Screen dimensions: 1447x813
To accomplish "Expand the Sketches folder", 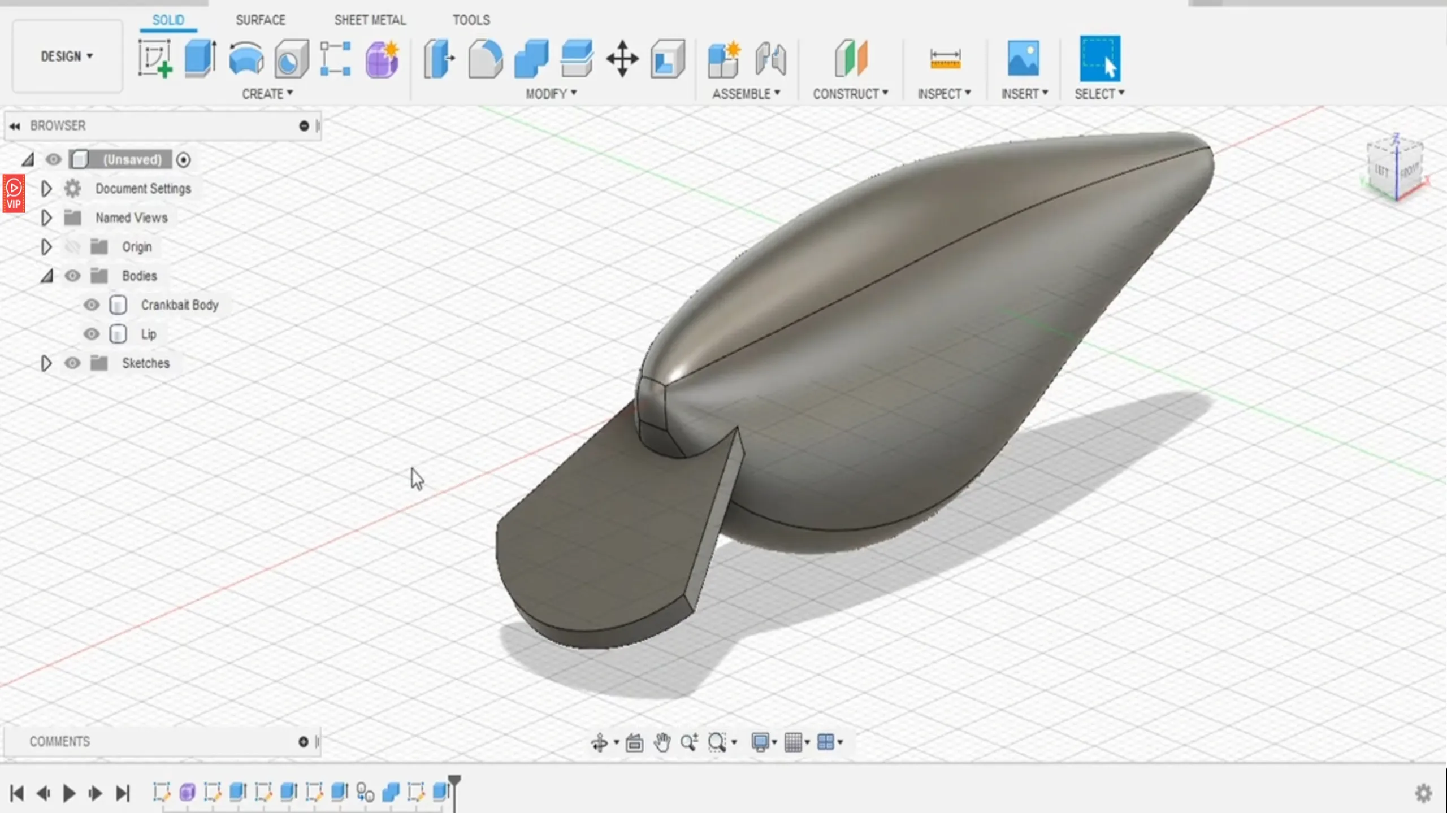I will pos(46,363).
